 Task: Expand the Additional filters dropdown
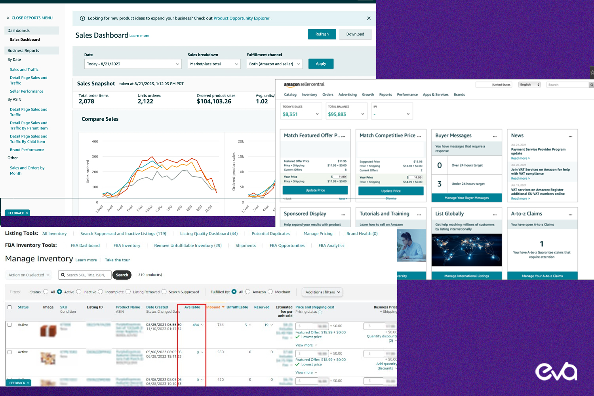point(322,292)
